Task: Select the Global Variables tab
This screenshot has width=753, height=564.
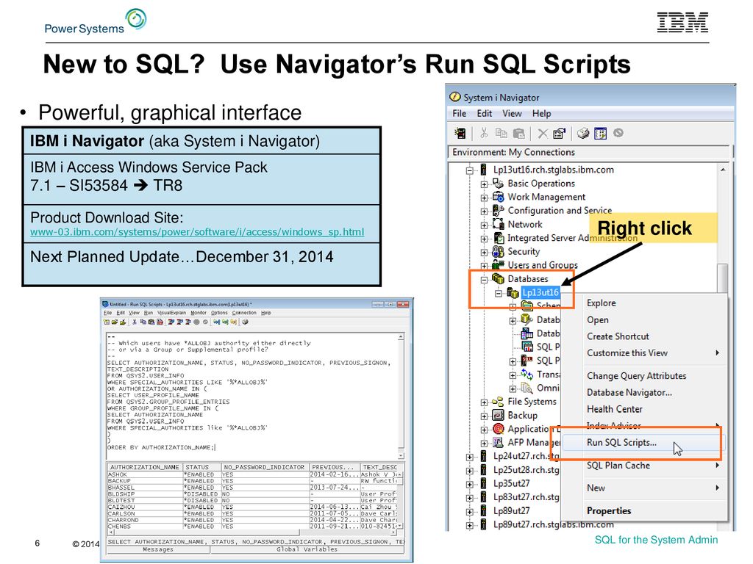Action: [307, 549]
